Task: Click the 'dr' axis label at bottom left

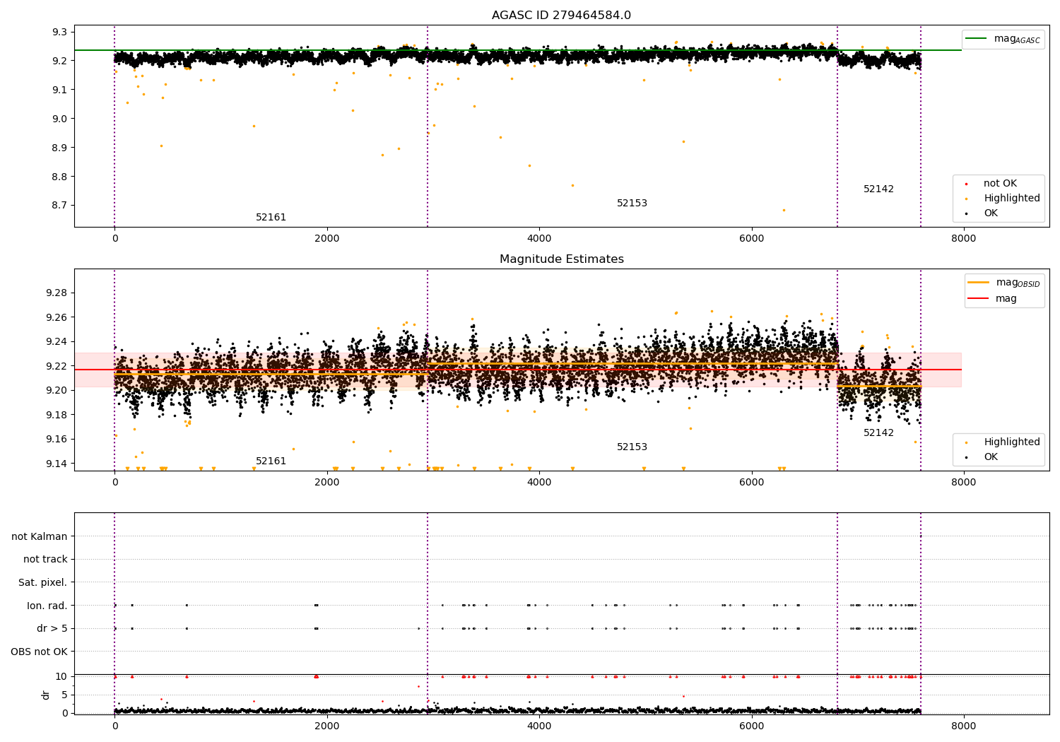Action: point(46,695)
